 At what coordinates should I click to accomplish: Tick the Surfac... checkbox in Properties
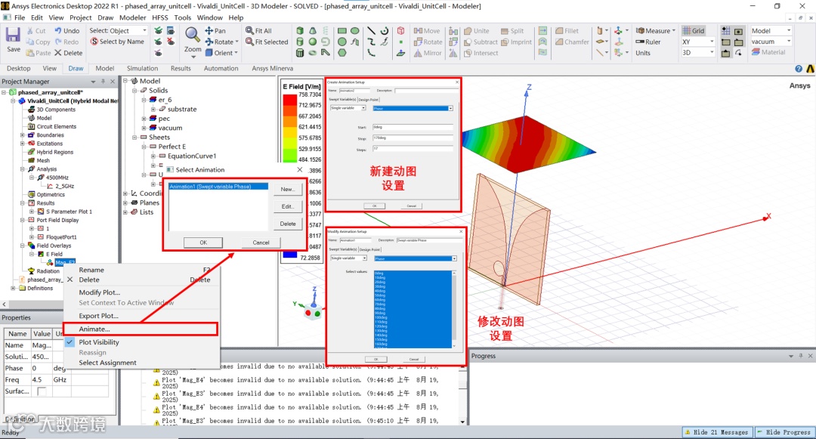coord(42,391)
